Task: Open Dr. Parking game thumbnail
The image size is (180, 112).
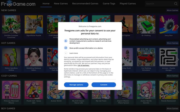Action: tap(146, 24)
